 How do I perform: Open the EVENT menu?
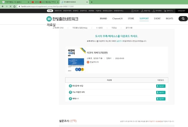[157, 19]
